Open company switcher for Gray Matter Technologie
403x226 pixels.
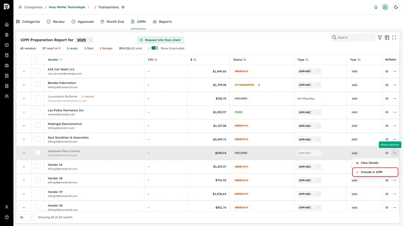pyautogui.click(x=89, y=7)
